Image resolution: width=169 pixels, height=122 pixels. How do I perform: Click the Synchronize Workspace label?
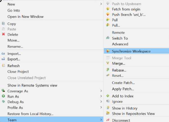coord(131,51)
